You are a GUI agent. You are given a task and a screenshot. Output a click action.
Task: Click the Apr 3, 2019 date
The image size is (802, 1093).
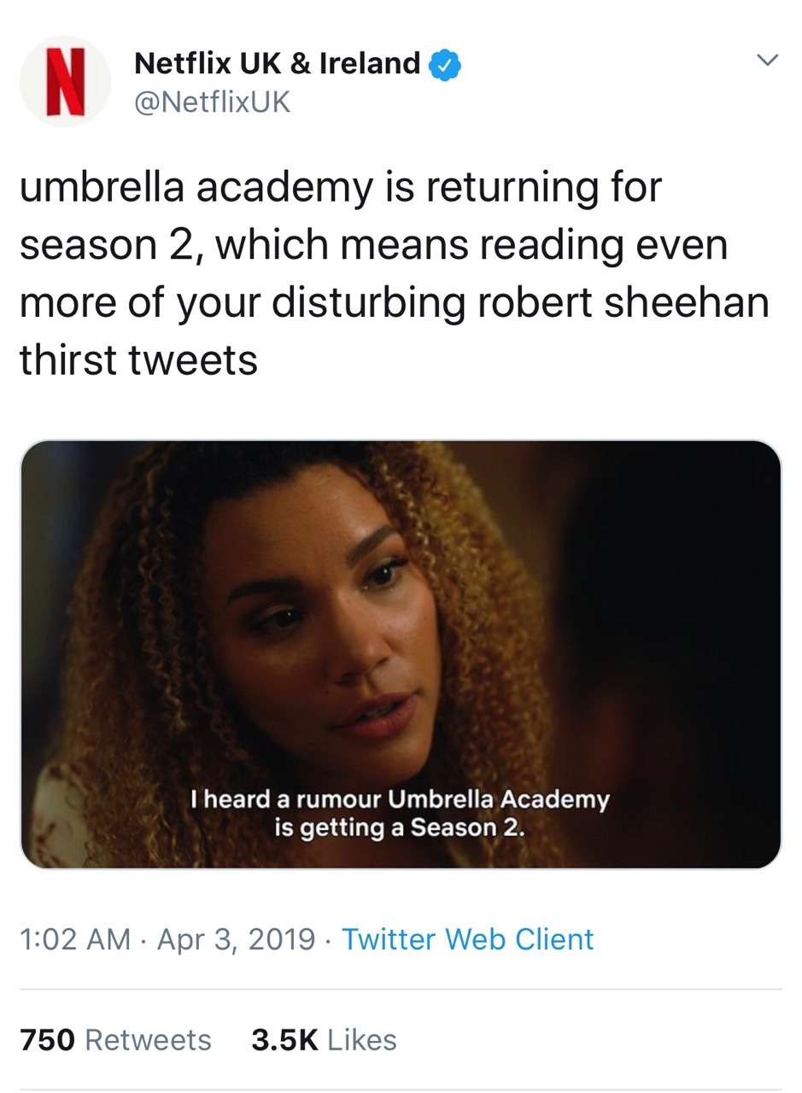point(237,939)
